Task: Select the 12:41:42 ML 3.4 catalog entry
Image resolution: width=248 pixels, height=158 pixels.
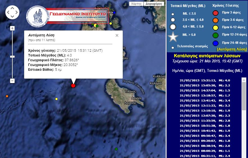Action: click(205, 100)
